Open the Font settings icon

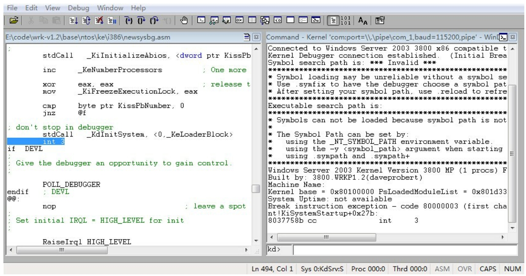(x=362, y=19)
